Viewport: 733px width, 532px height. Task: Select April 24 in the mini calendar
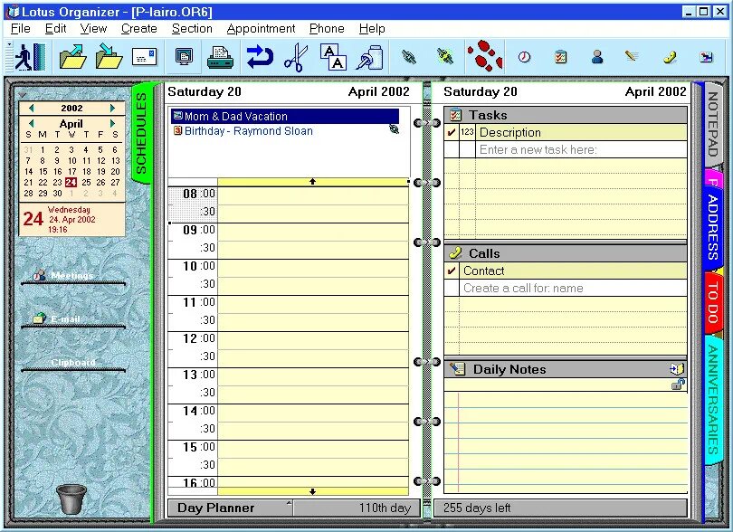point(71,183)
